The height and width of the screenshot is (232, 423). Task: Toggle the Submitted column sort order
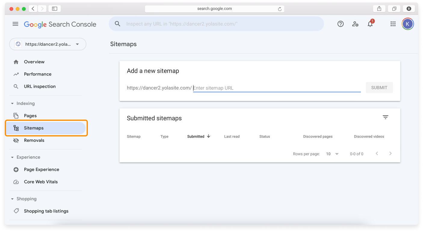pos(199,136)
